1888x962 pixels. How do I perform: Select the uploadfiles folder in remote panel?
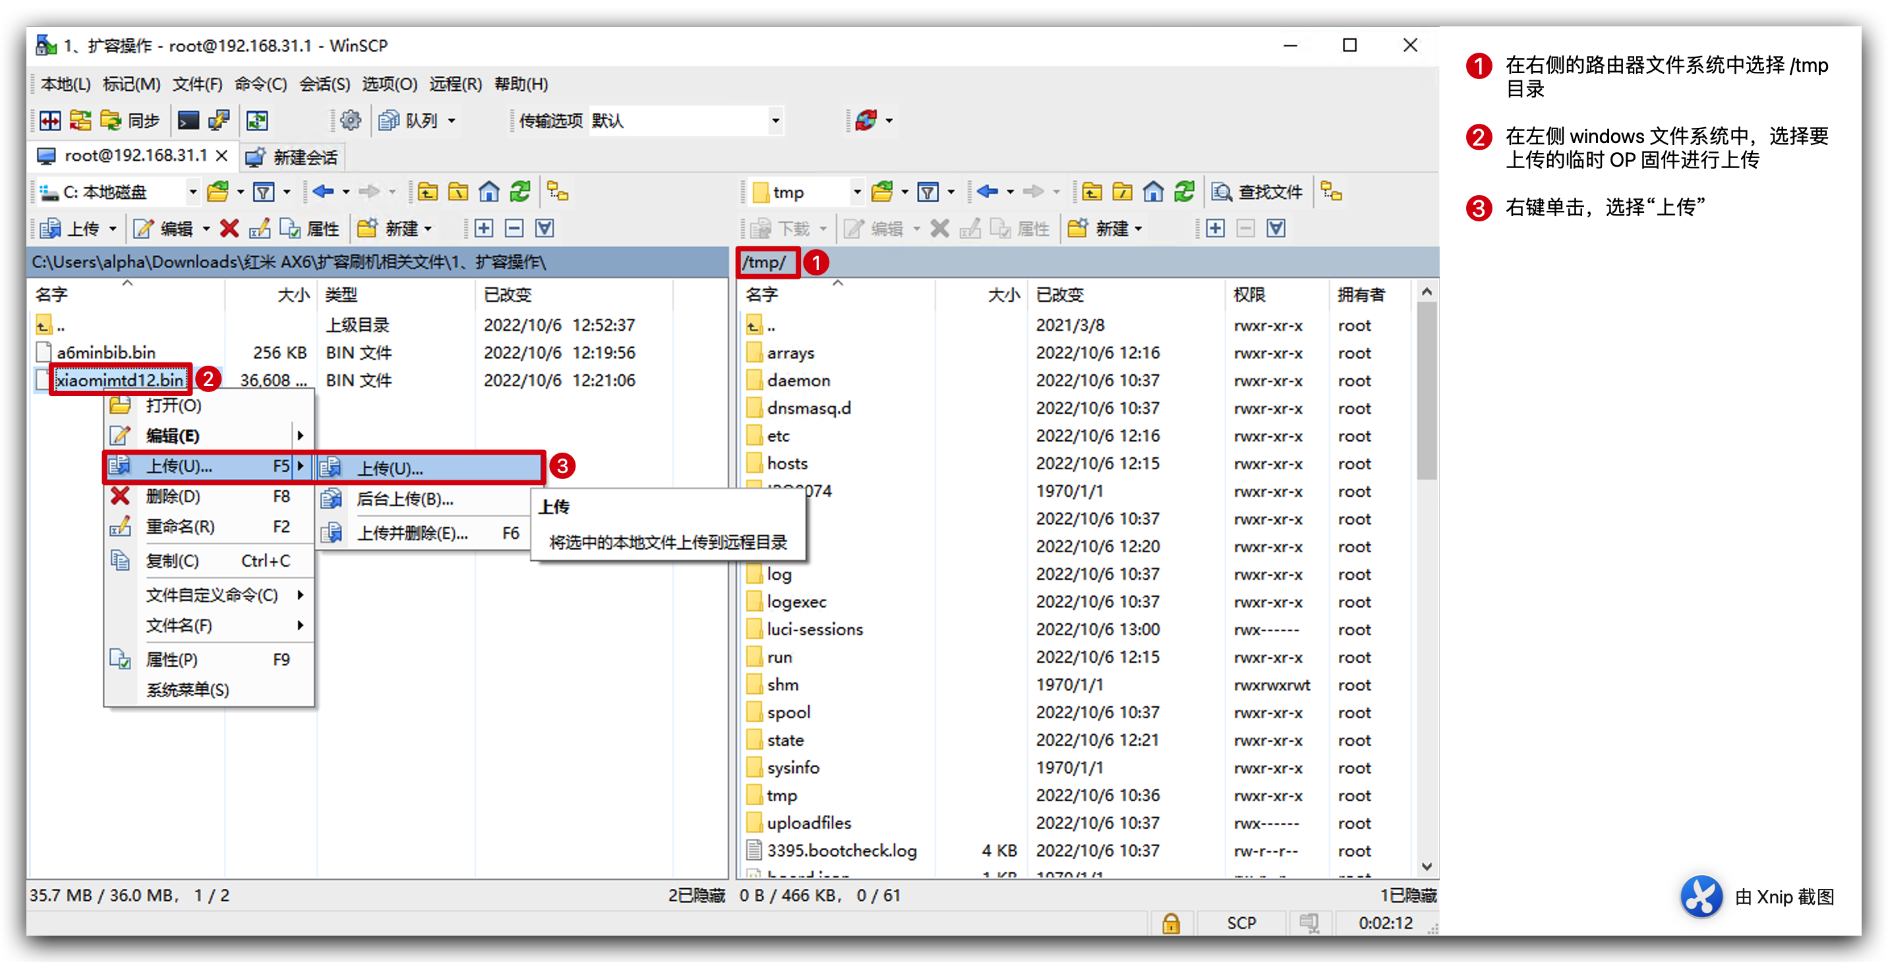click(x=809, y=824)
